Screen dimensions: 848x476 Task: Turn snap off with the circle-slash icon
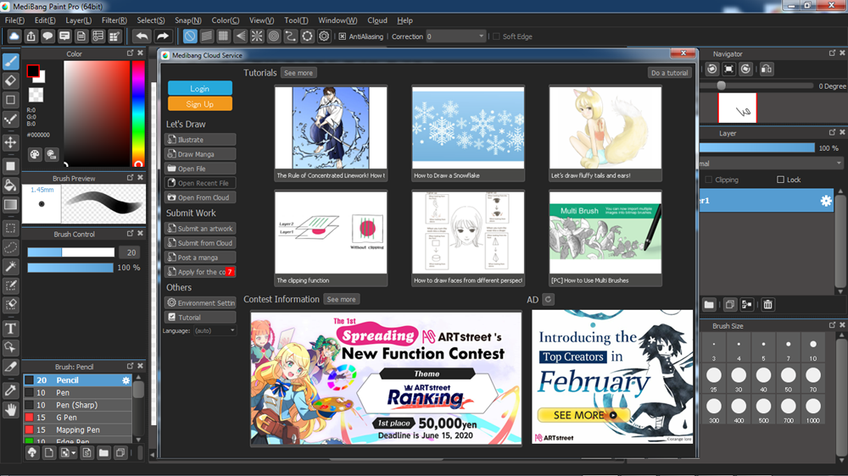(x=190, y=36)
